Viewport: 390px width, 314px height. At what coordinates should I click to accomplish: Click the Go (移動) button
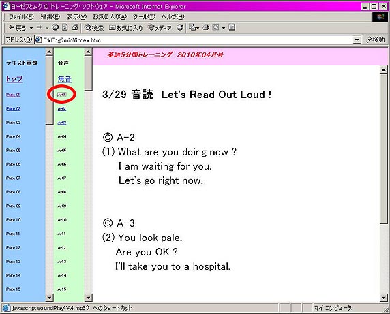pos(376,40)
